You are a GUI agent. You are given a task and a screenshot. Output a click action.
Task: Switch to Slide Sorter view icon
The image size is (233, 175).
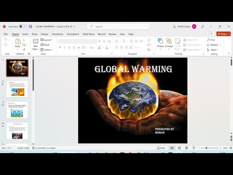pyautogui.click(x=179, y=148)
